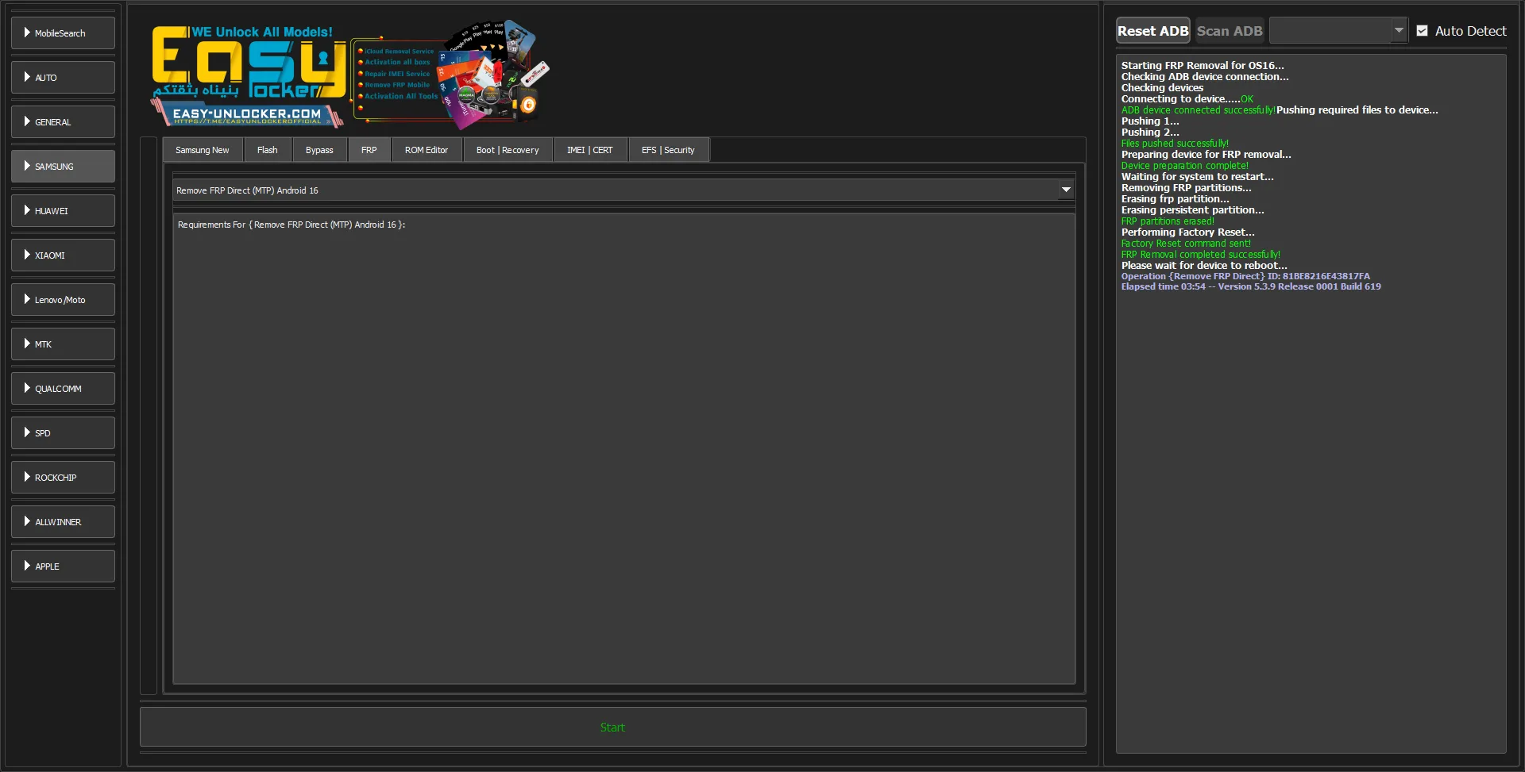Screen dimensions: 1525x772
Task: Switch to the IMEI | CERT tab
Action: point(589,150)
